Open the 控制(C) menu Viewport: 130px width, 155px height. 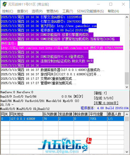[8, 11]
